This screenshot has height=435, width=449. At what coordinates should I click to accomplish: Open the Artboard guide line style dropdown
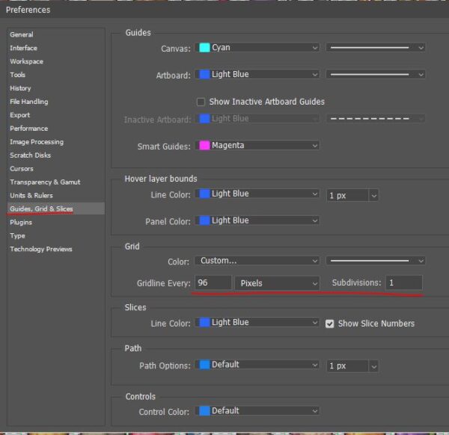[376, 74]
